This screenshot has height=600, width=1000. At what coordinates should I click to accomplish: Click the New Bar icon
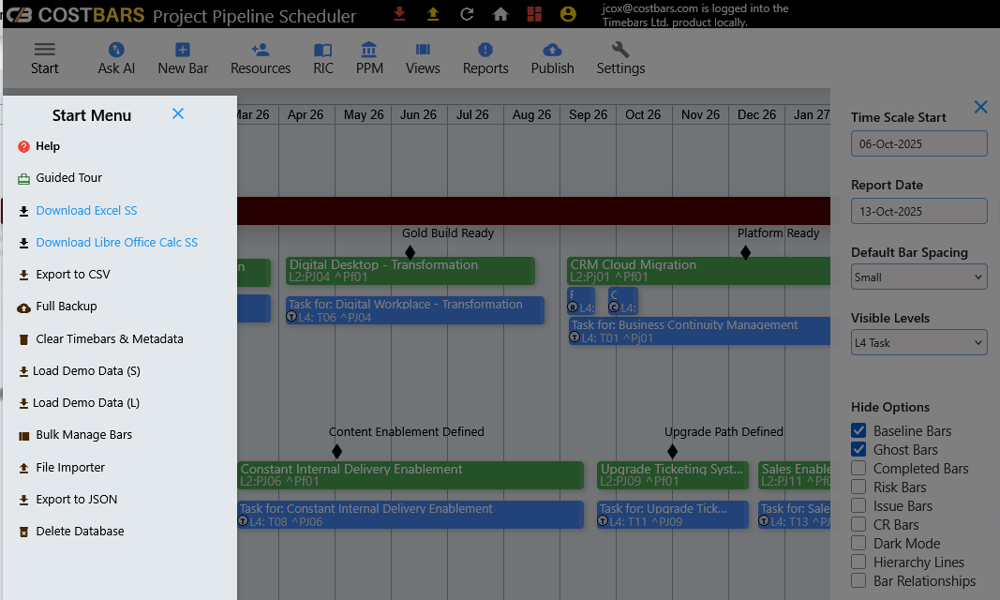click(x=183, y=51)
